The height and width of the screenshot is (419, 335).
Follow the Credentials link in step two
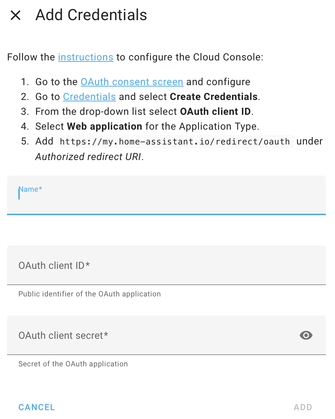89,96
